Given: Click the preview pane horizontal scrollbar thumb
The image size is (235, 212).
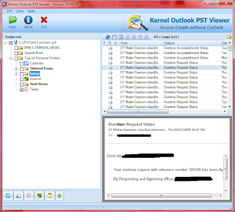Looking at the screenshot, I should point(161,196).
